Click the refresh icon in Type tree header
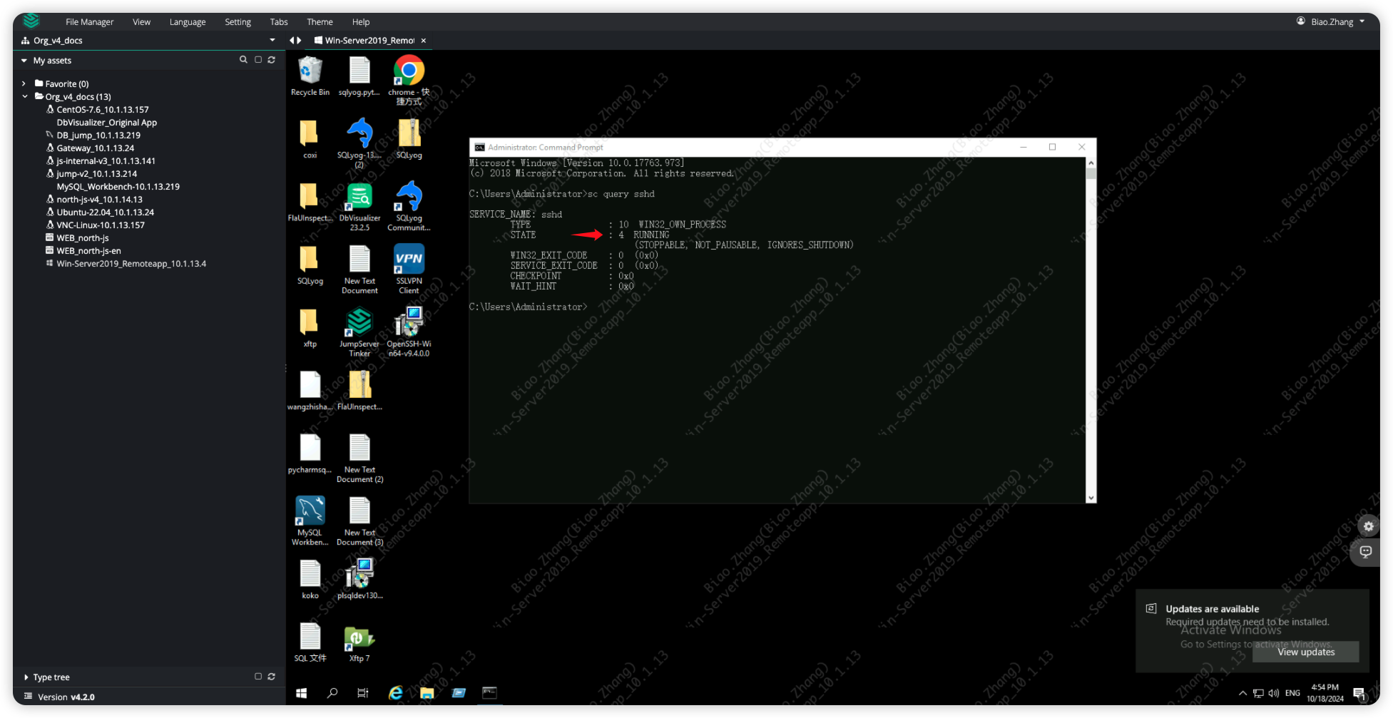The image size is (1393, 718). coord(271,677)
